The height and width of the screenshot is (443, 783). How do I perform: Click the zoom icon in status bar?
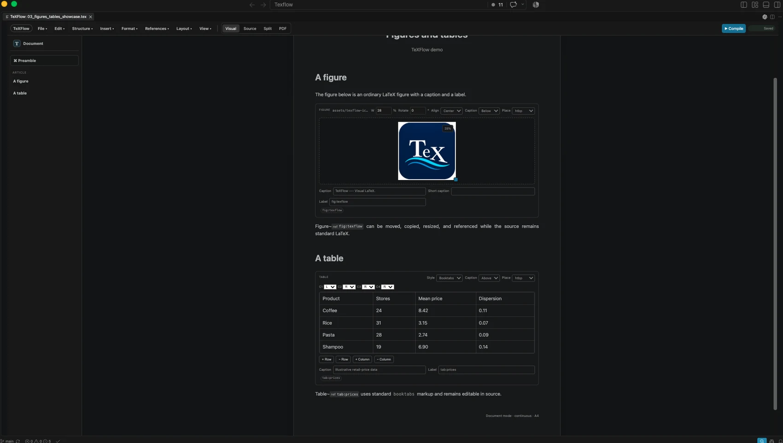(x=762, y=441)
